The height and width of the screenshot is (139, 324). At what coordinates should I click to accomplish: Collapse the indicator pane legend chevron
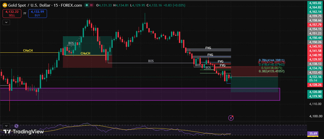6,126
